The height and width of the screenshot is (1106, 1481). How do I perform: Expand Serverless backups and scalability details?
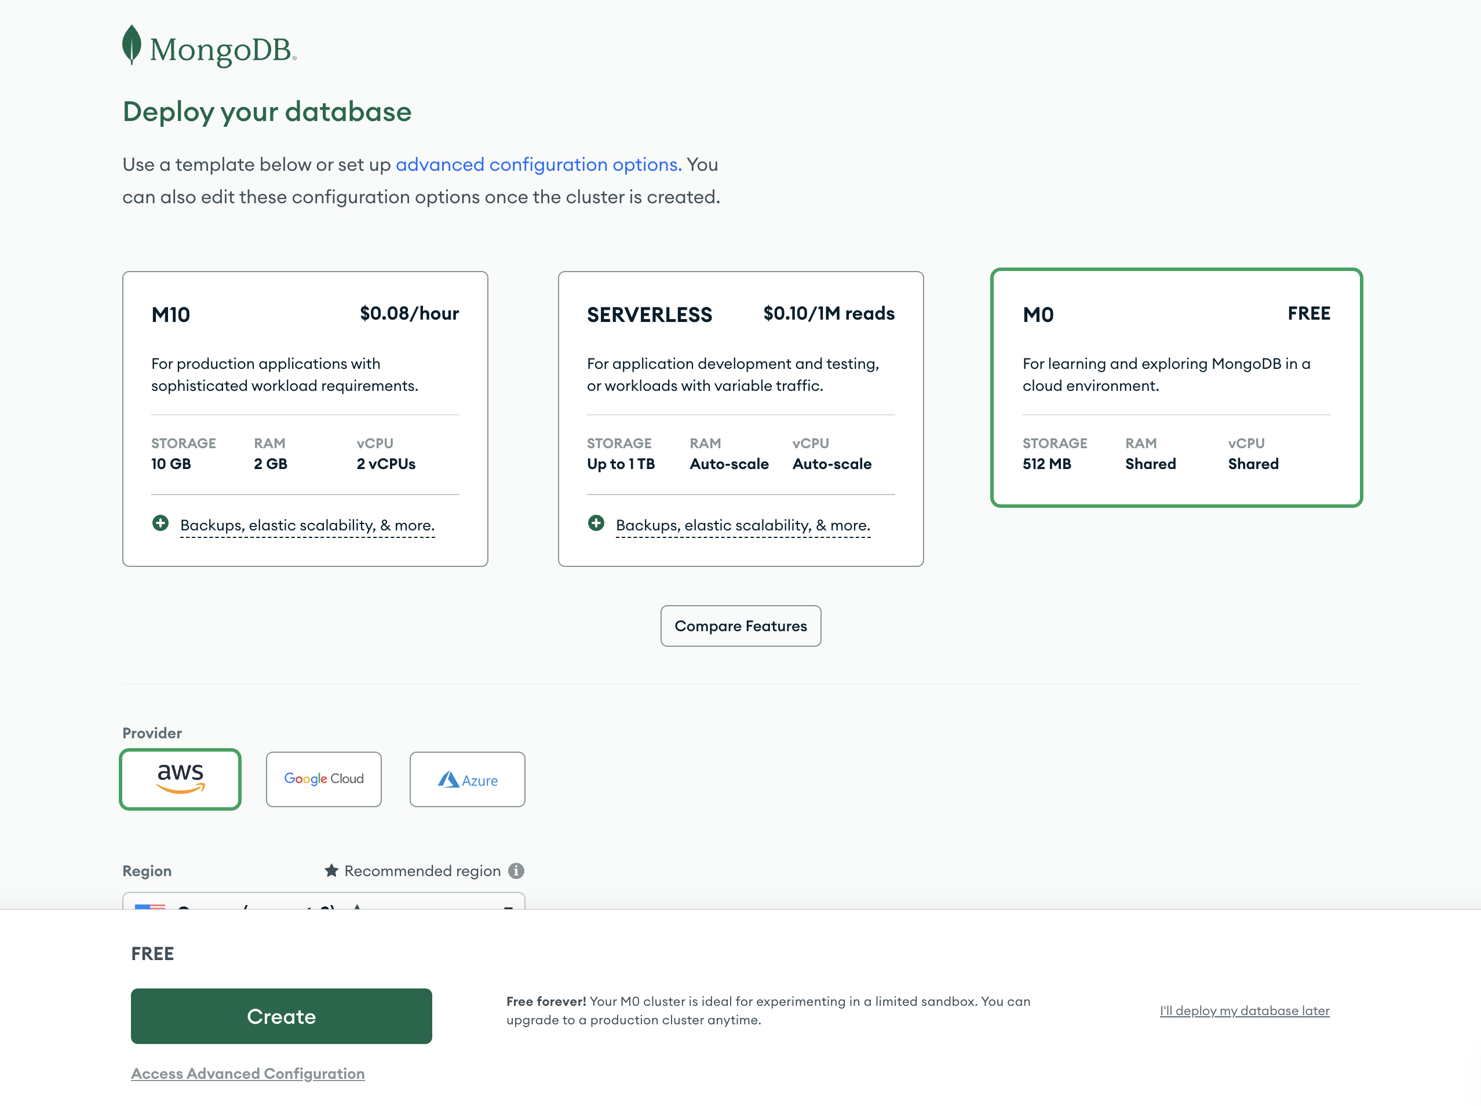click(x=742, y=525)
